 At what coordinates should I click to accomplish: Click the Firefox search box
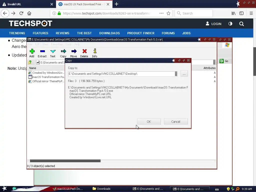[194, 13]
